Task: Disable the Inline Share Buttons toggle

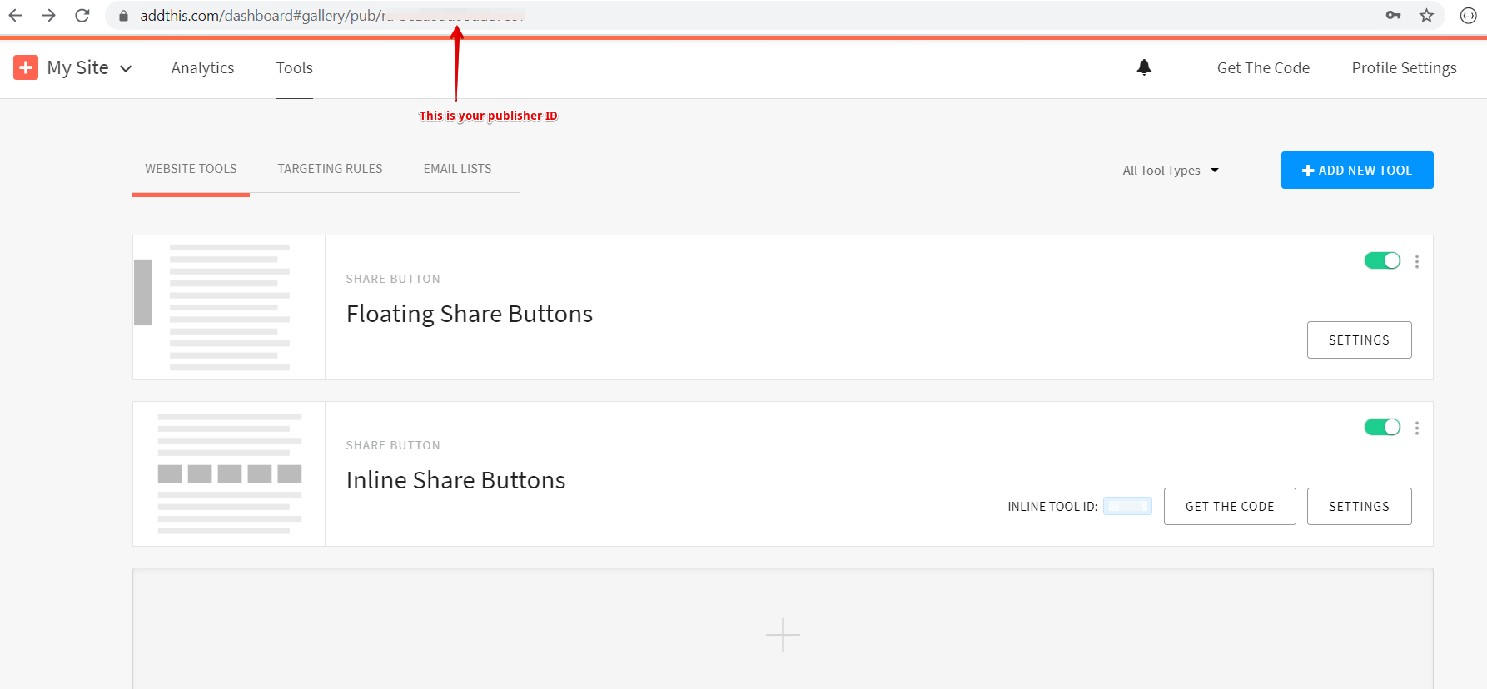Action: [1382, 427]
